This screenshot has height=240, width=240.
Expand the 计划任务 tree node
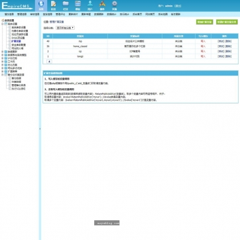coord(3,58)
